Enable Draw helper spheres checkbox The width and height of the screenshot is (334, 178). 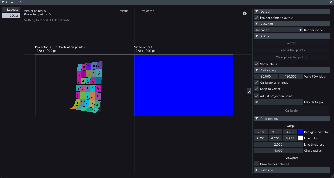click(x=256, y=164)
